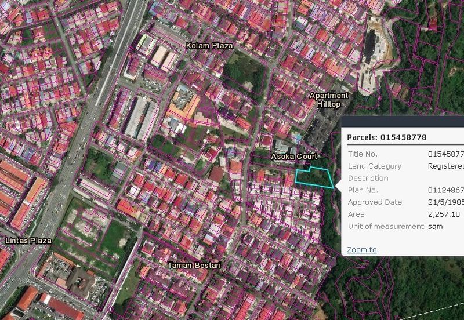Click the Asoka Court map label

coord(294,157)
